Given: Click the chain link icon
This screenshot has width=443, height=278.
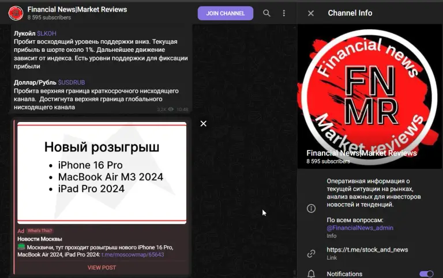Looking at the screenshot, I should (x=311, y=253).
